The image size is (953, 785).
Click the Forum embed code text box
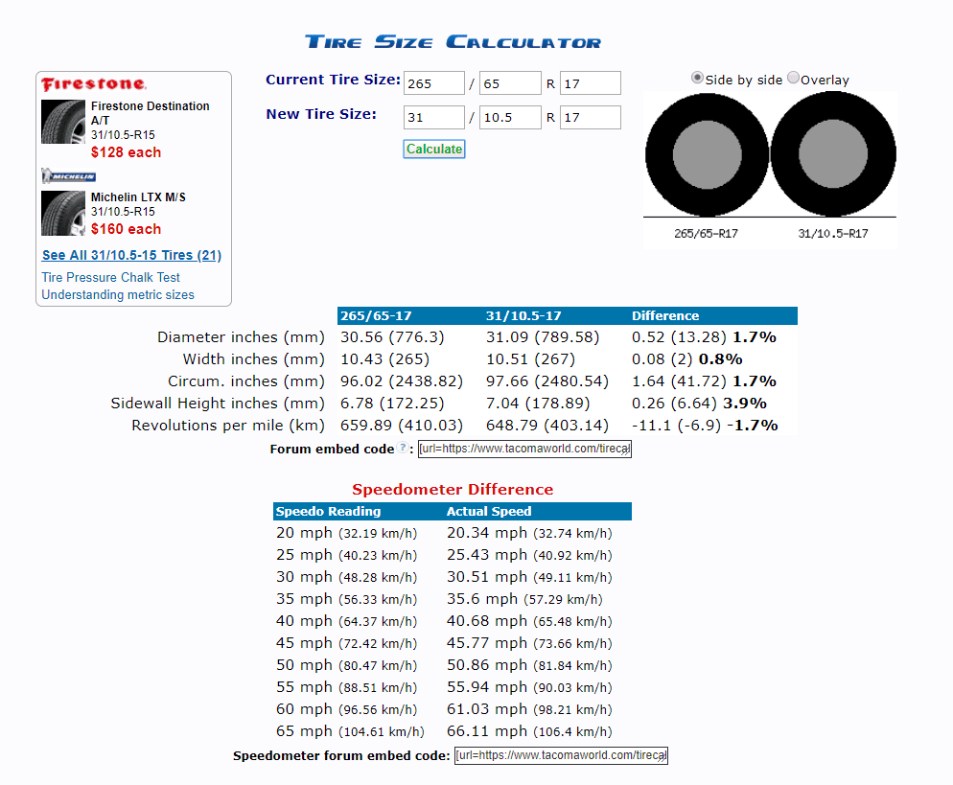524,449
